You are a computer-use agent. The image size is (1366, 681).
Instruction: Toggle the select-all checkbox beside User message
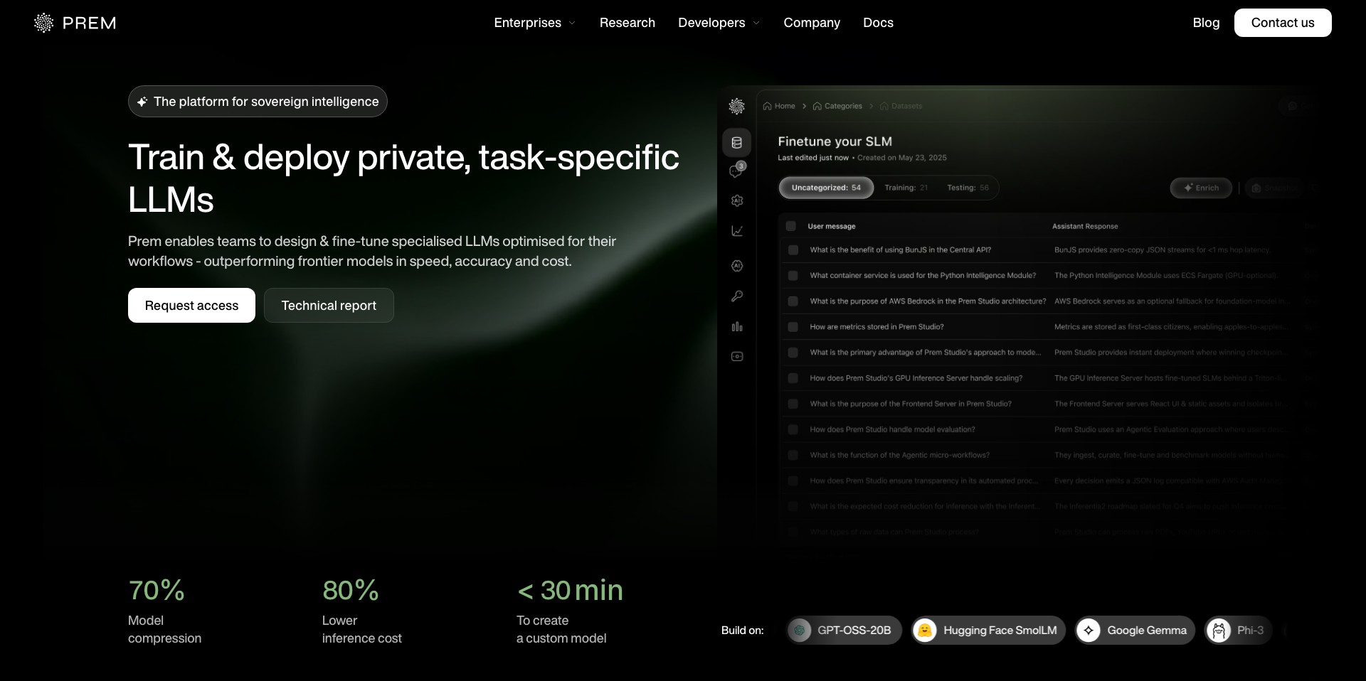click(790, 226)
